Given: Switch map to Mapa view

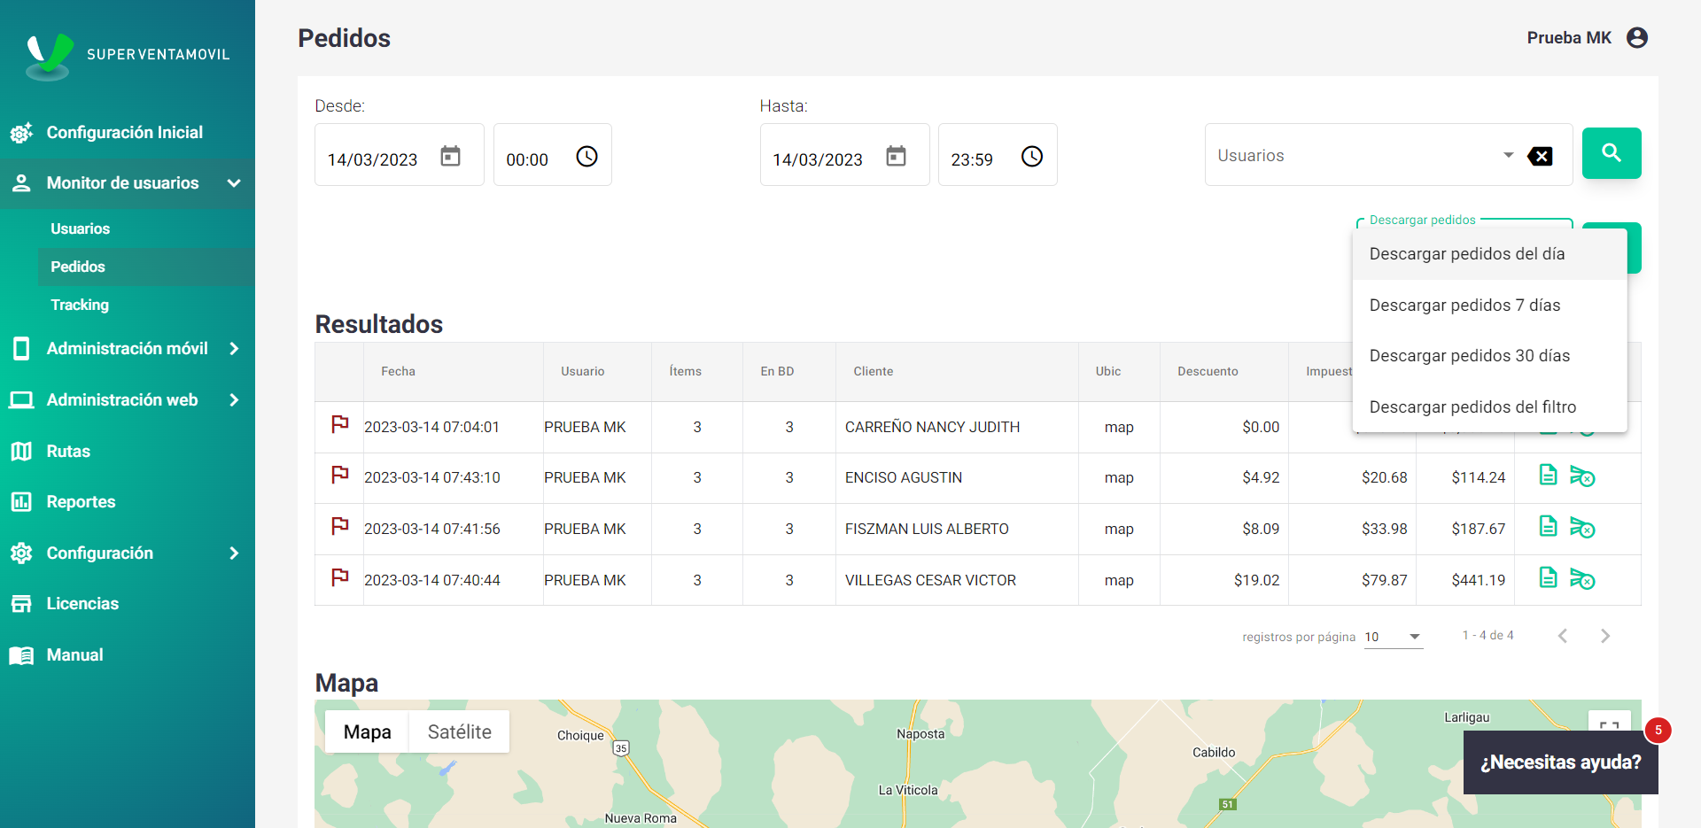Looking at the screenshot, I should 367,731.
